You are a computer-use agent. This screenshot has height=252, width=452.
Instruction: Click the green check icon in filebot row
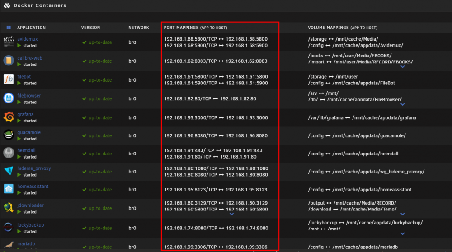[84, 80]
